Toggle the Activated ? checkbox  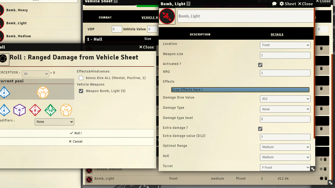coord(260,65)
